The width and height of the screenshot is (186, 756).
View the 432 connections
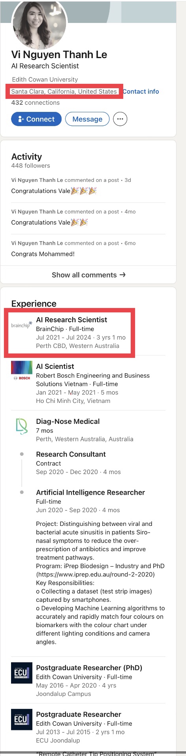point(36,102)
